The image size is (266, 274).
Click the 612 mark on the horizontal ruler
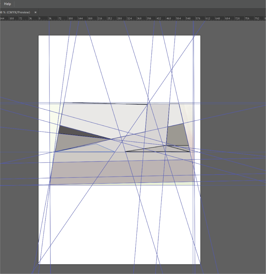point(208,19)
